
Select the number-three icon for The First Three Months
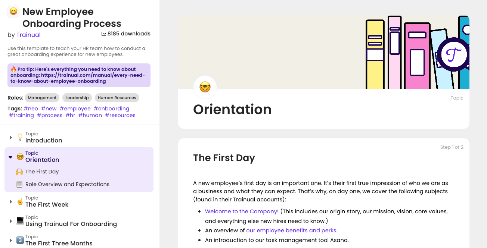click(x=20, y=240)
